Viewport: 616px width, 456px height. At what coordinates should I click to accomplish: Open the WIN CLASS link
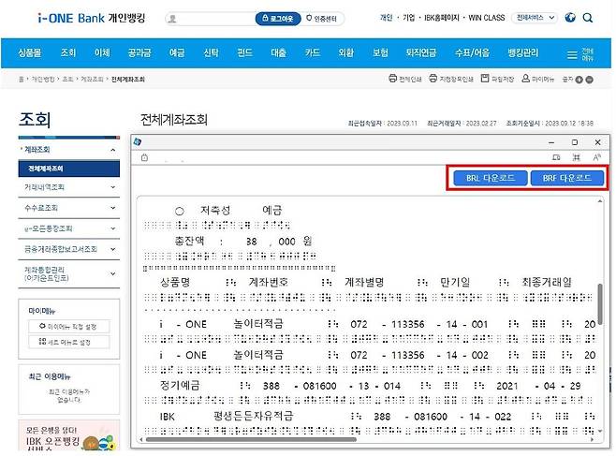(487, 18)
